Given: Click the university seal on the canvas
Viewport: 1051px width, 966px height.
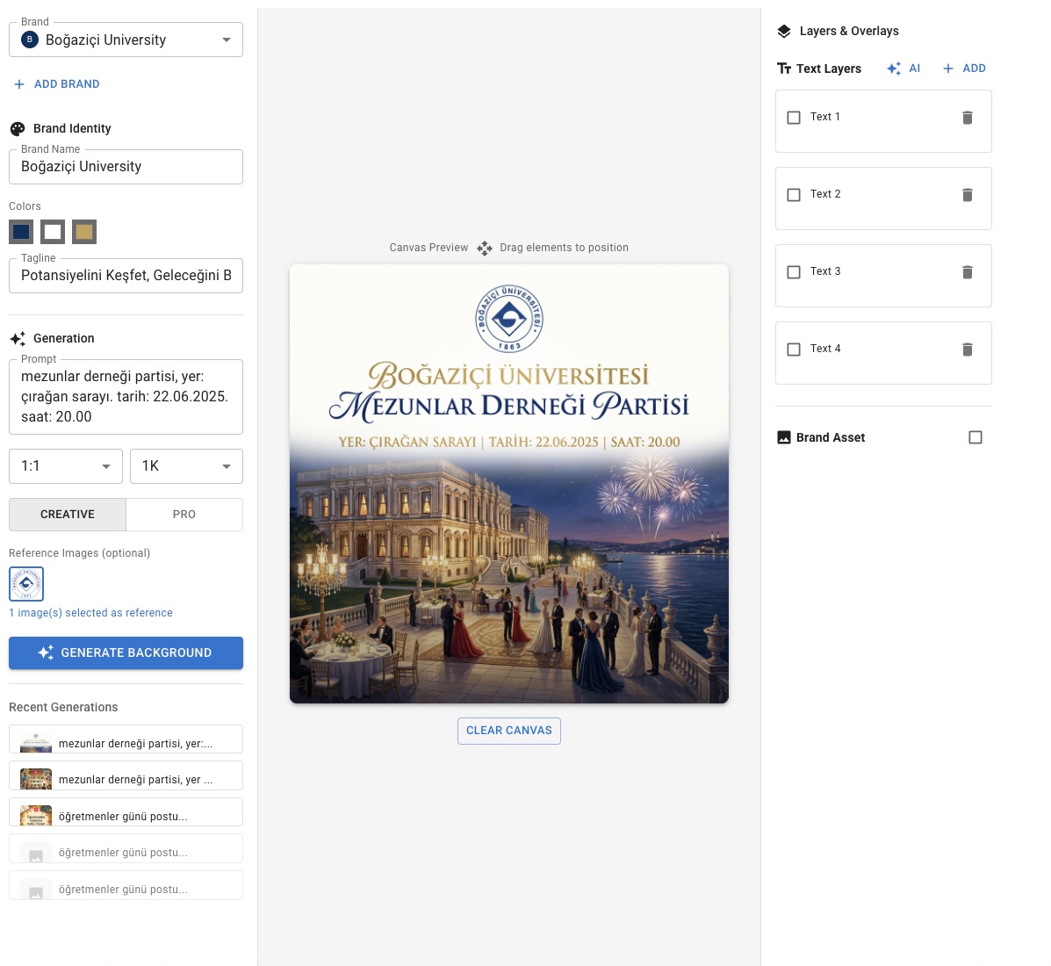Looking at the screenshot, I should tap(509, 319).
